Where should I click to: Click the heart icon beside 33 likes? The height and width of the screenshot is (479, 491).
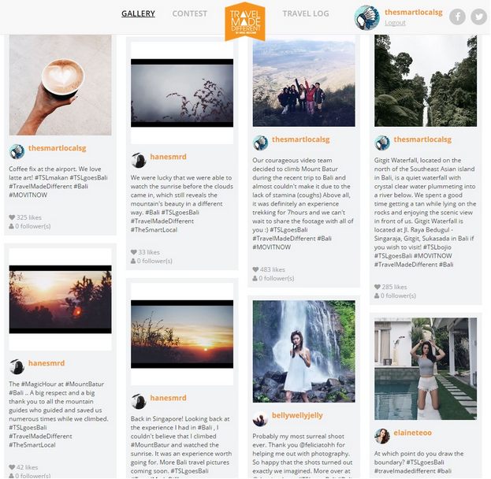(134, 252)
